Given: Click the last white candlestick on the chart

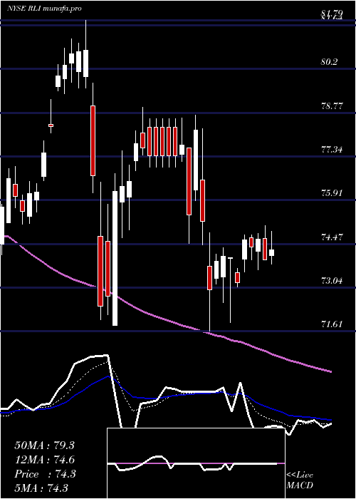Looking at the screenshot, I should (x=272, y=252).
